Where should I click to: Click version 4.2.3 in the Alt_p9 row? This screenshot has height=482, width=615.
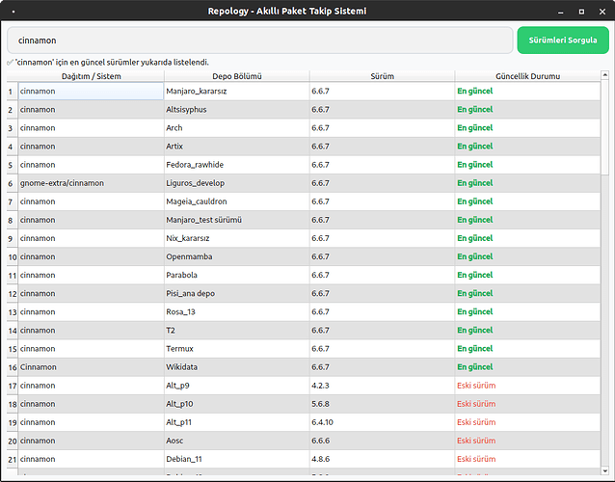point(382,386)
